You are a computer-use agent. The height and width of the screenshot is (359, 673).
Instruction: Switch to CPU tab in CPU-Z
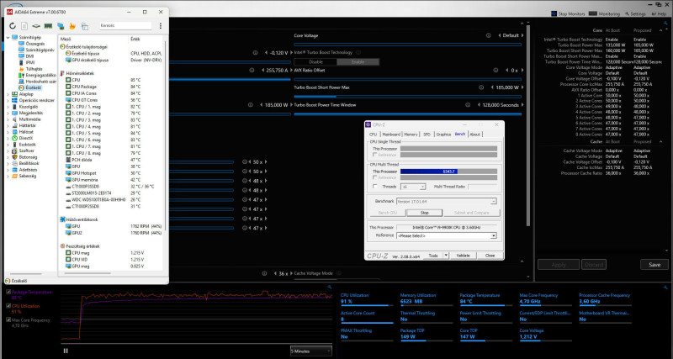coord(373,135)
